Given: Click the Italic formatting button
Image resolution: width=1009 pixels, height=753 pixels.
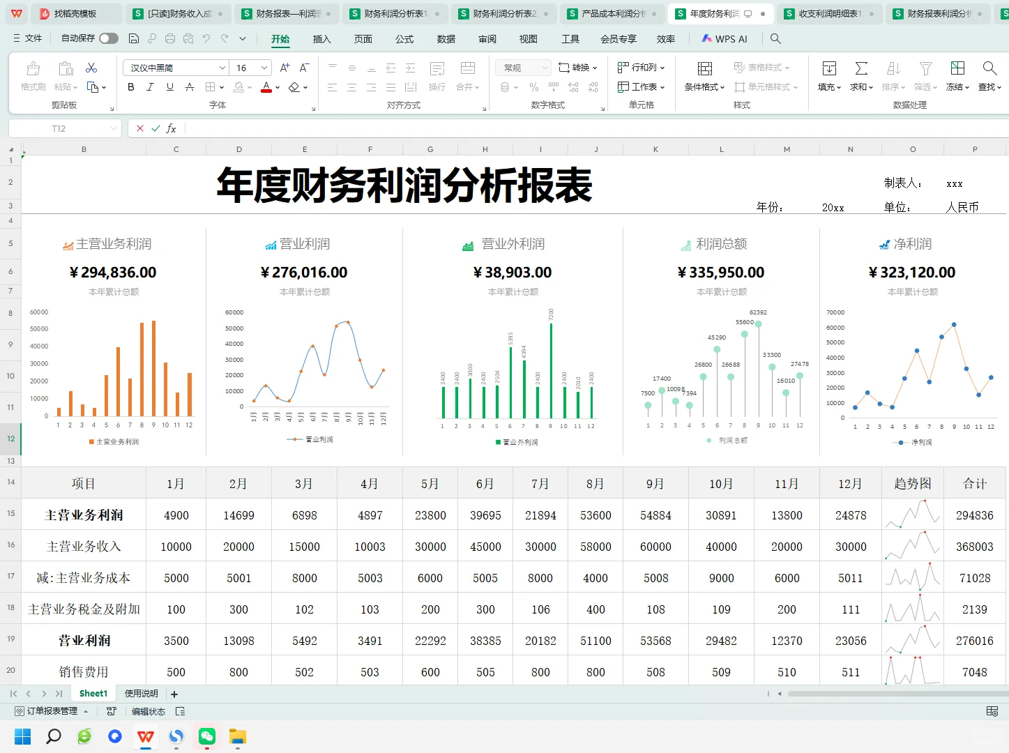Looking at the screenshot, I should click(150, 87).
